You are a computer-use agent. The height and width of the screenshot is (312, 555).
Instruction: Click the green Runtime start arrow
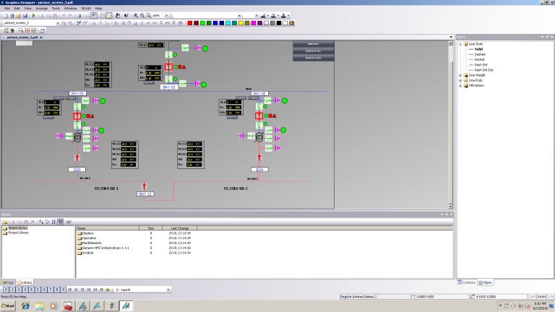(33, 15)
